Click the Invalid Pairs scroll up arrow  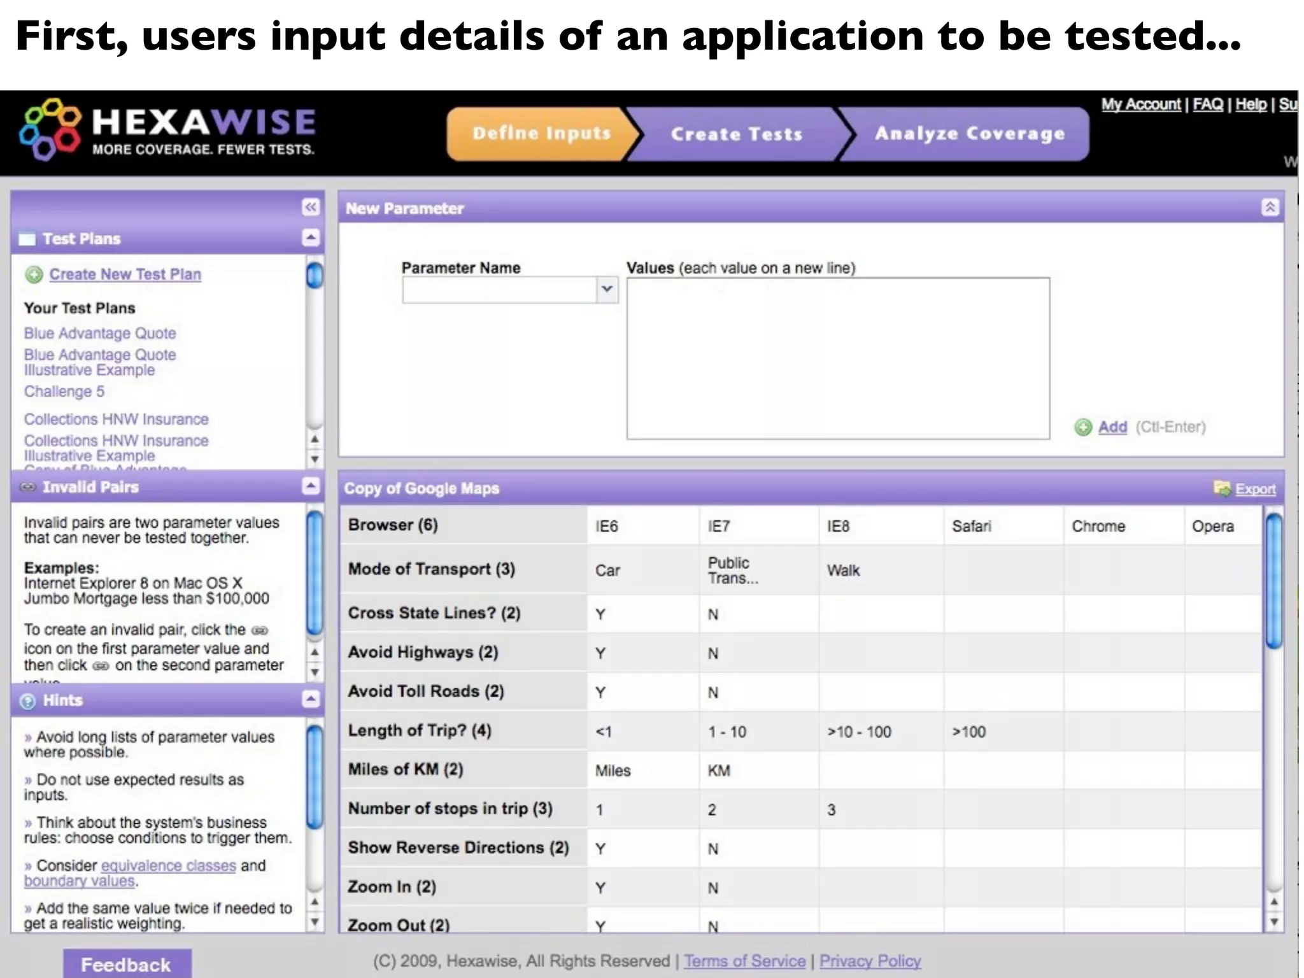point(315,651)
